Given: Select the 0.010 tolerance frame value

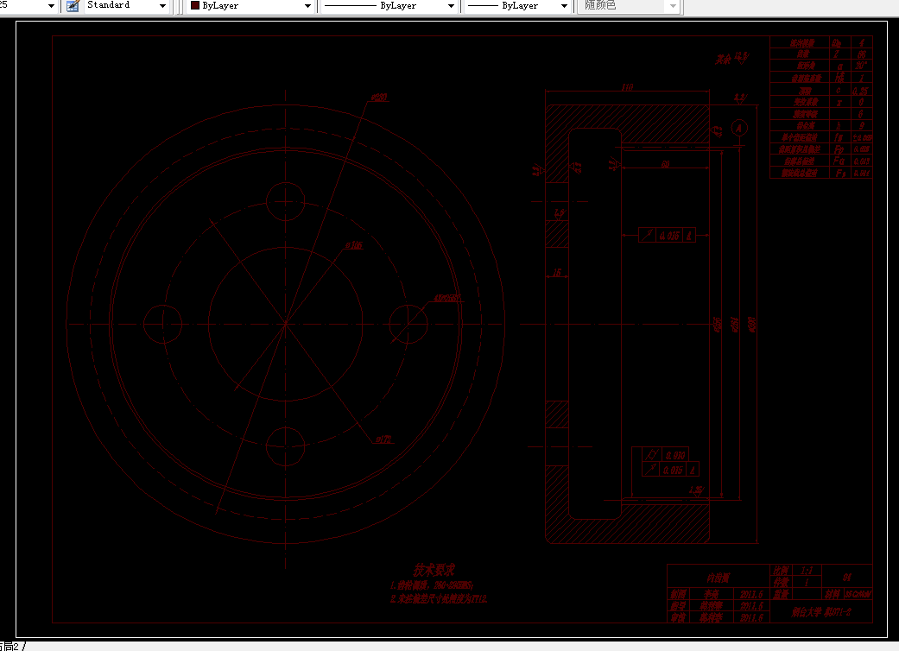Looking at the screenshot, I should (x=675, y=455).
